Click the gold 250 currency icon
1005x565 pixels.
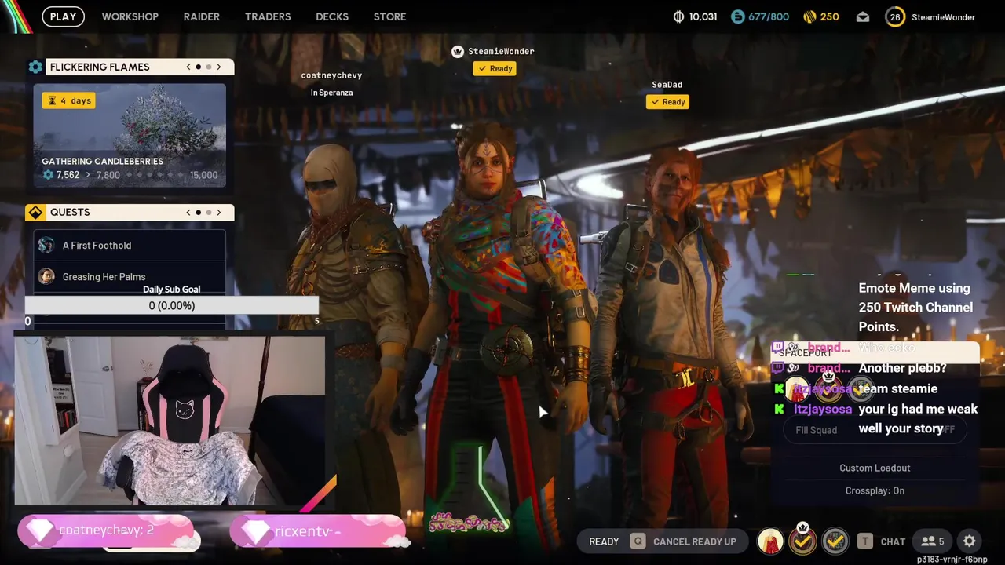tap(809, 16)
